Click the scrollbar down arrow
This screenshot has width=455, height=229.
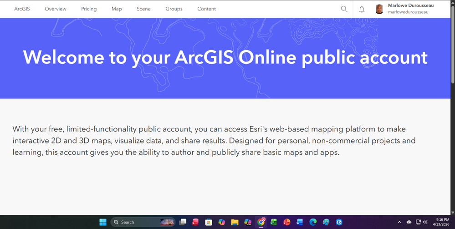(453, 213)
